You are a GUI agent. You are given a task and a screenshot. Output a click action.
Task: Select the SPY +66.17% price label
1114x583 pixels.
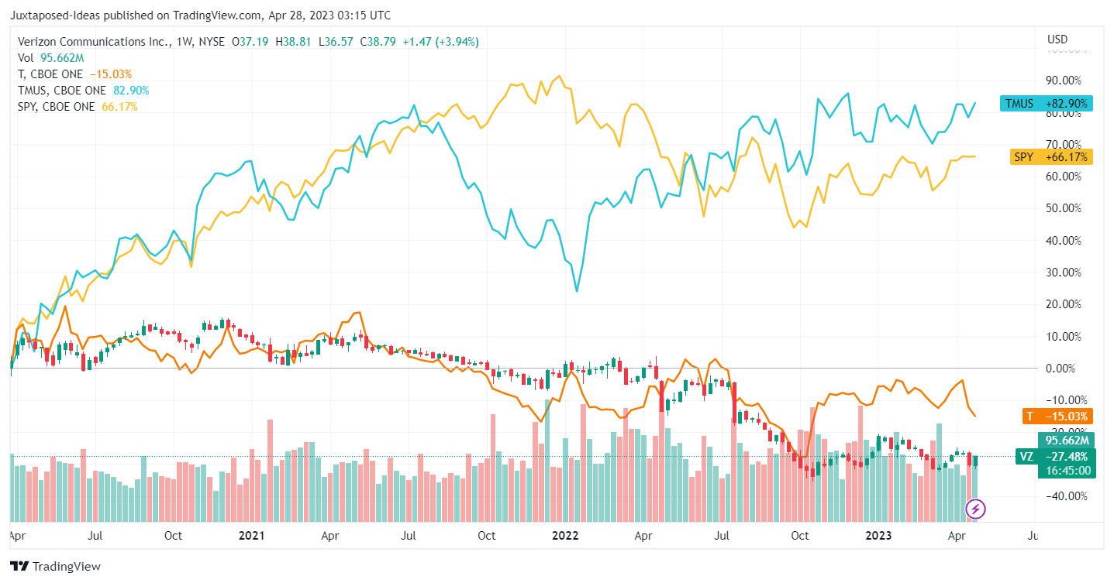1051,157
